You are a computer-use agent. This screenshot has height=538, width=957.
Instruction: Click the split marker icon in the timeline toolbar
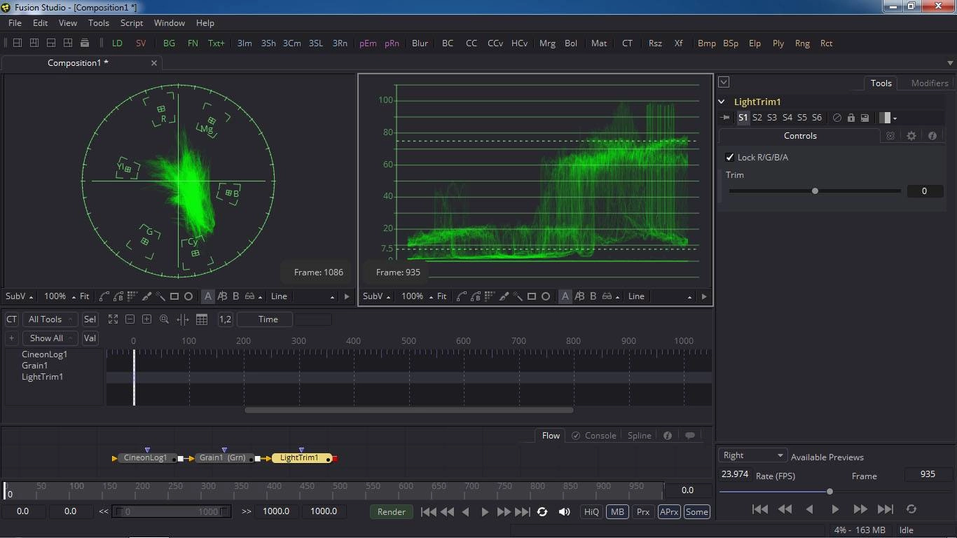pos(183,319)
